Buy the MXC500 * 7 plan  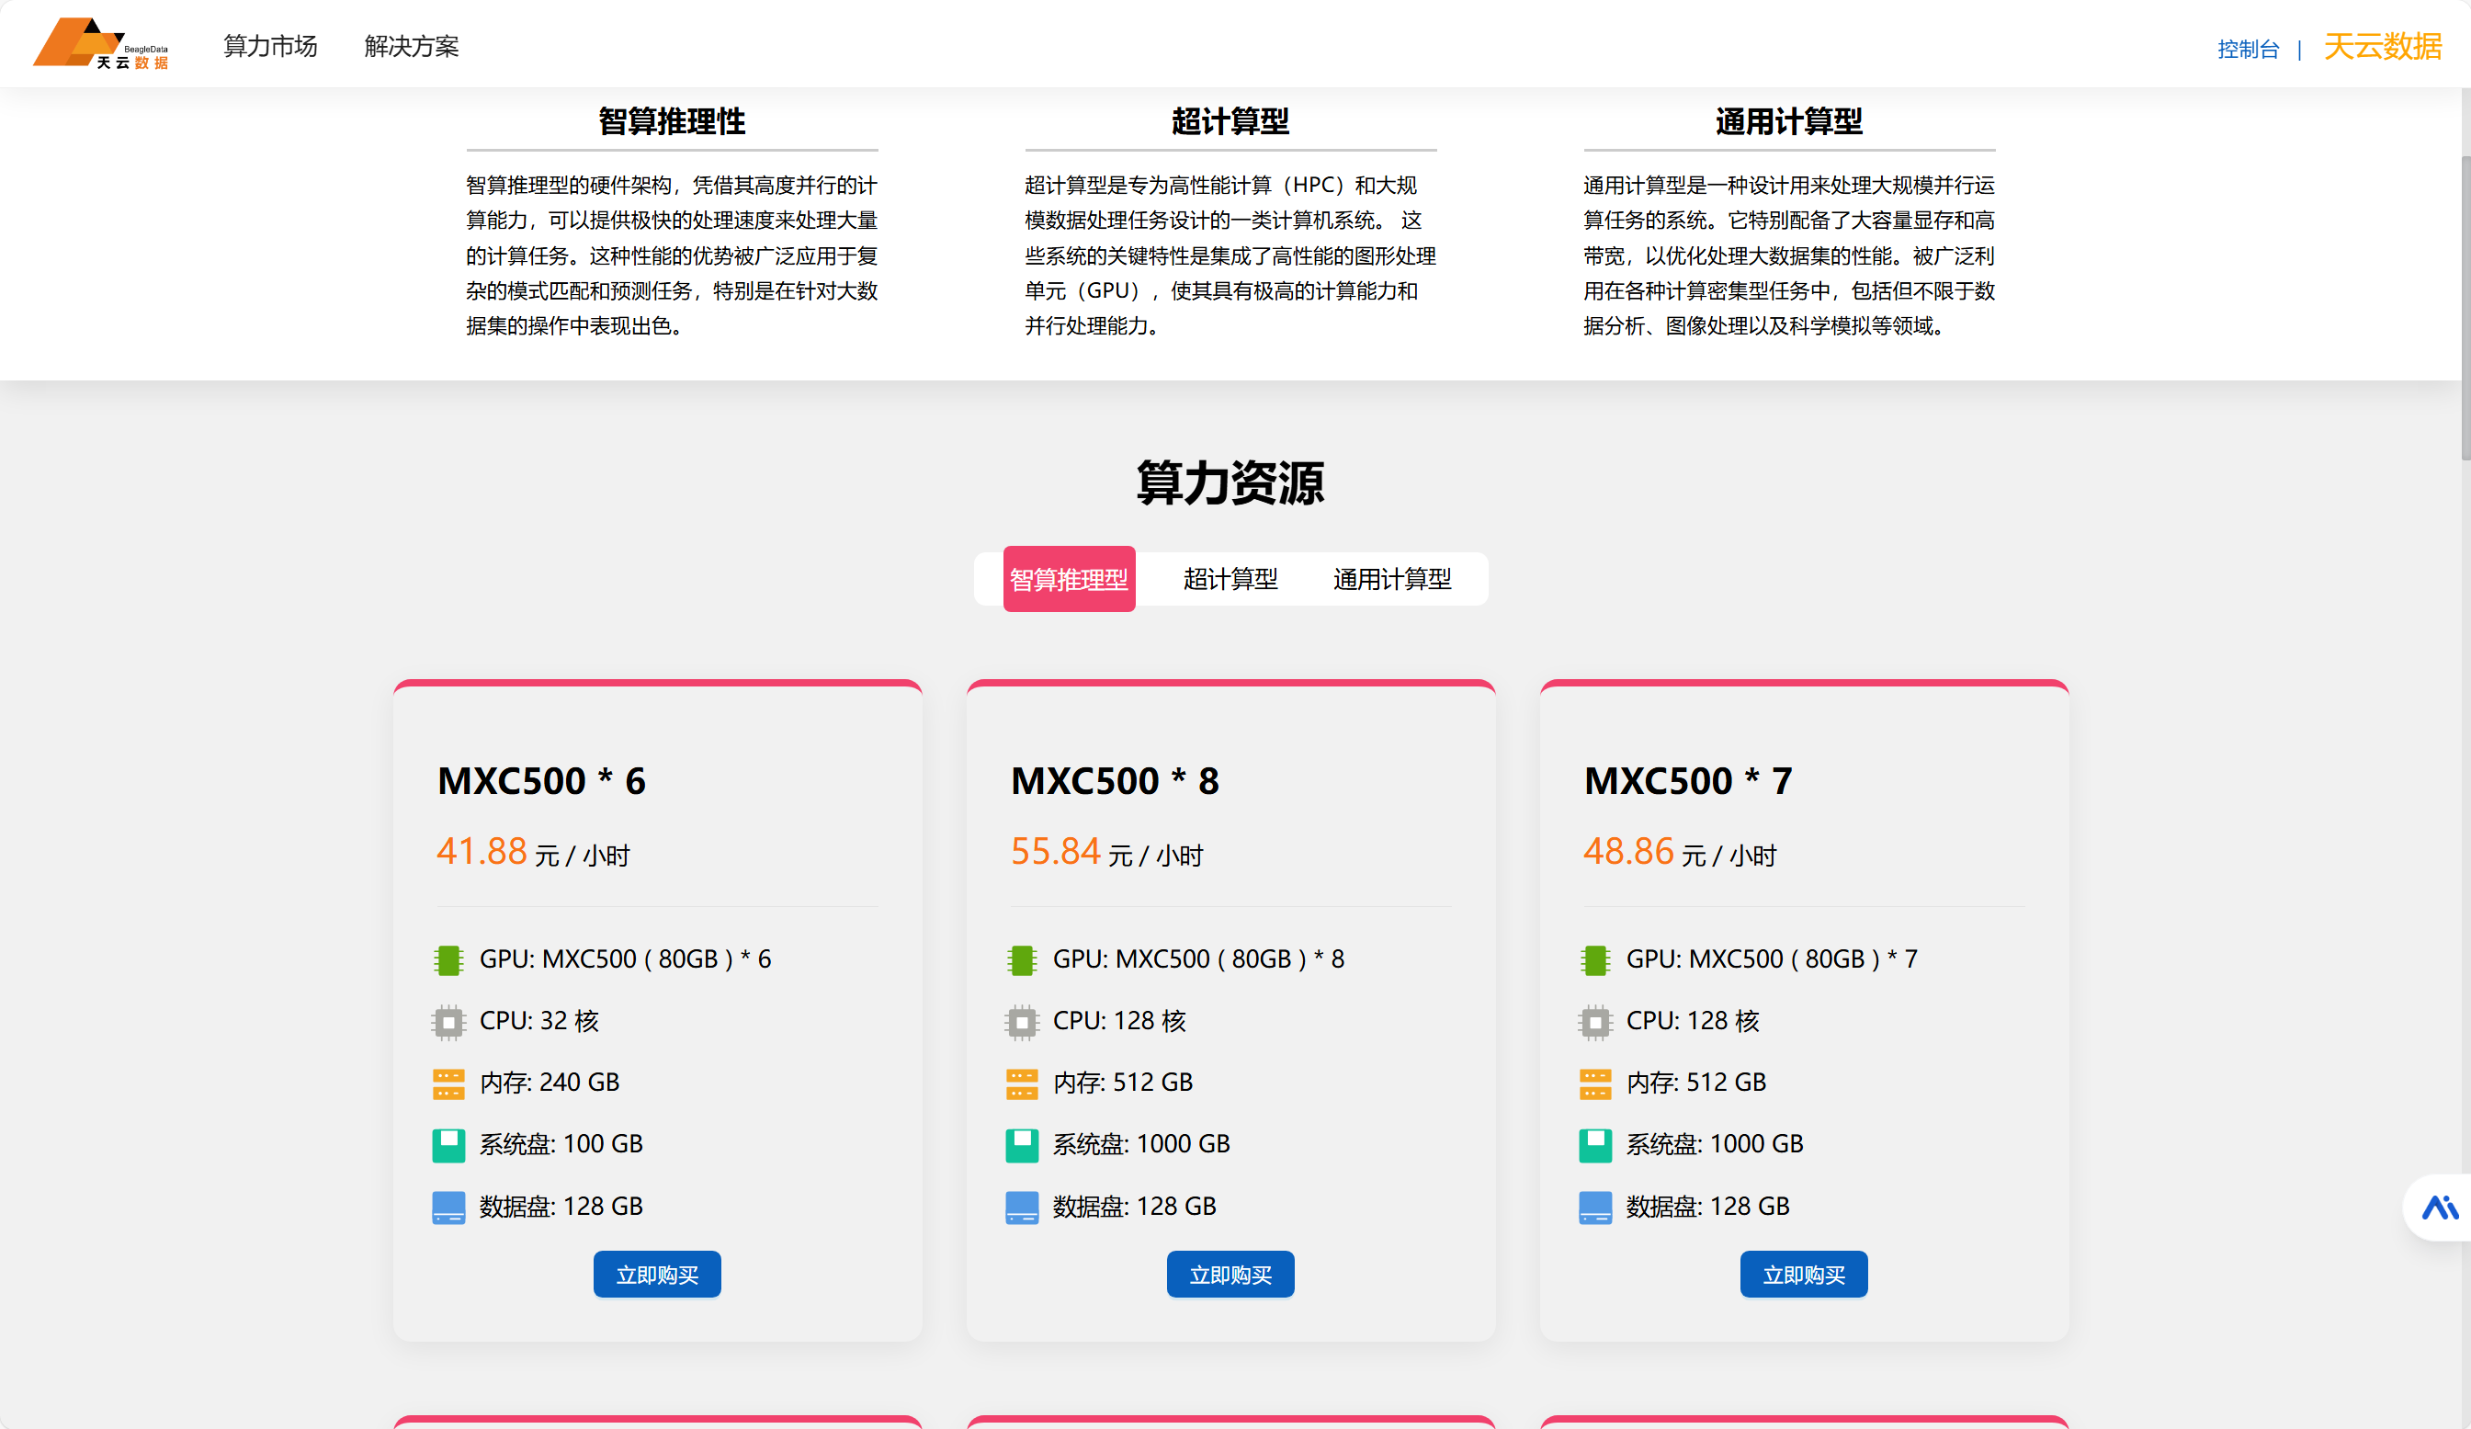1803,1274
